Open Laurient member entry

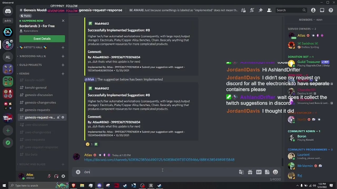pos(311,156)
